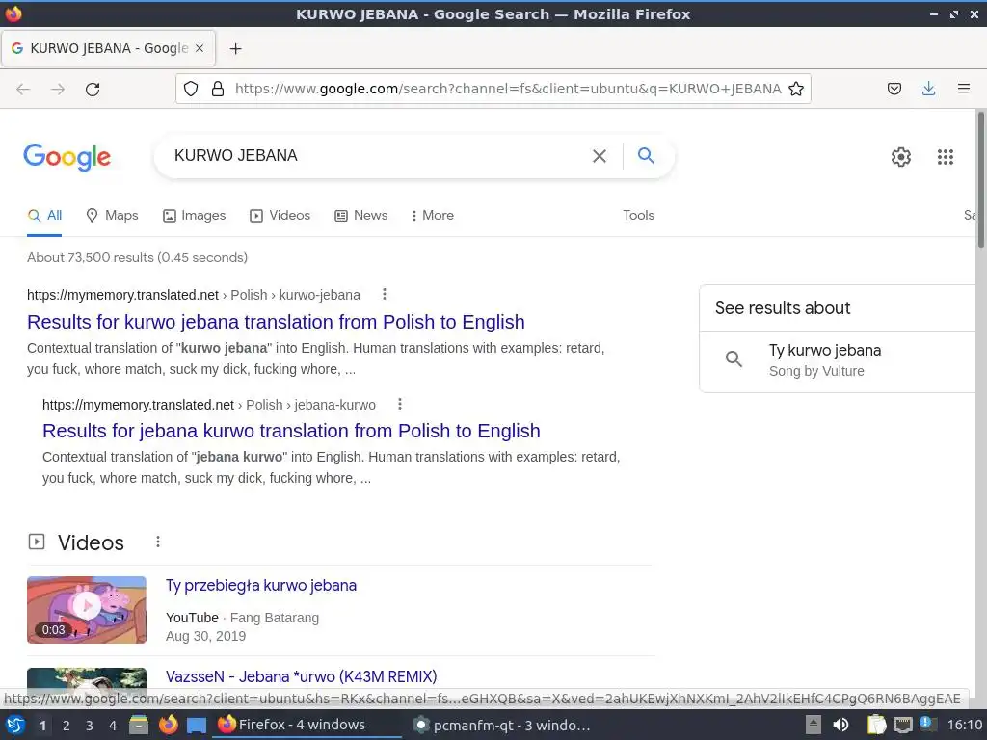Open the LXQt application menu
Image resolution: width=987 pixels, height=740 pixels.
click(x=15, y=726)
